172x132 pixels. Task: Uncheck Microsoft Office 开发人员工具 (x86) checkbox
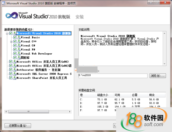tap(11, 61)
